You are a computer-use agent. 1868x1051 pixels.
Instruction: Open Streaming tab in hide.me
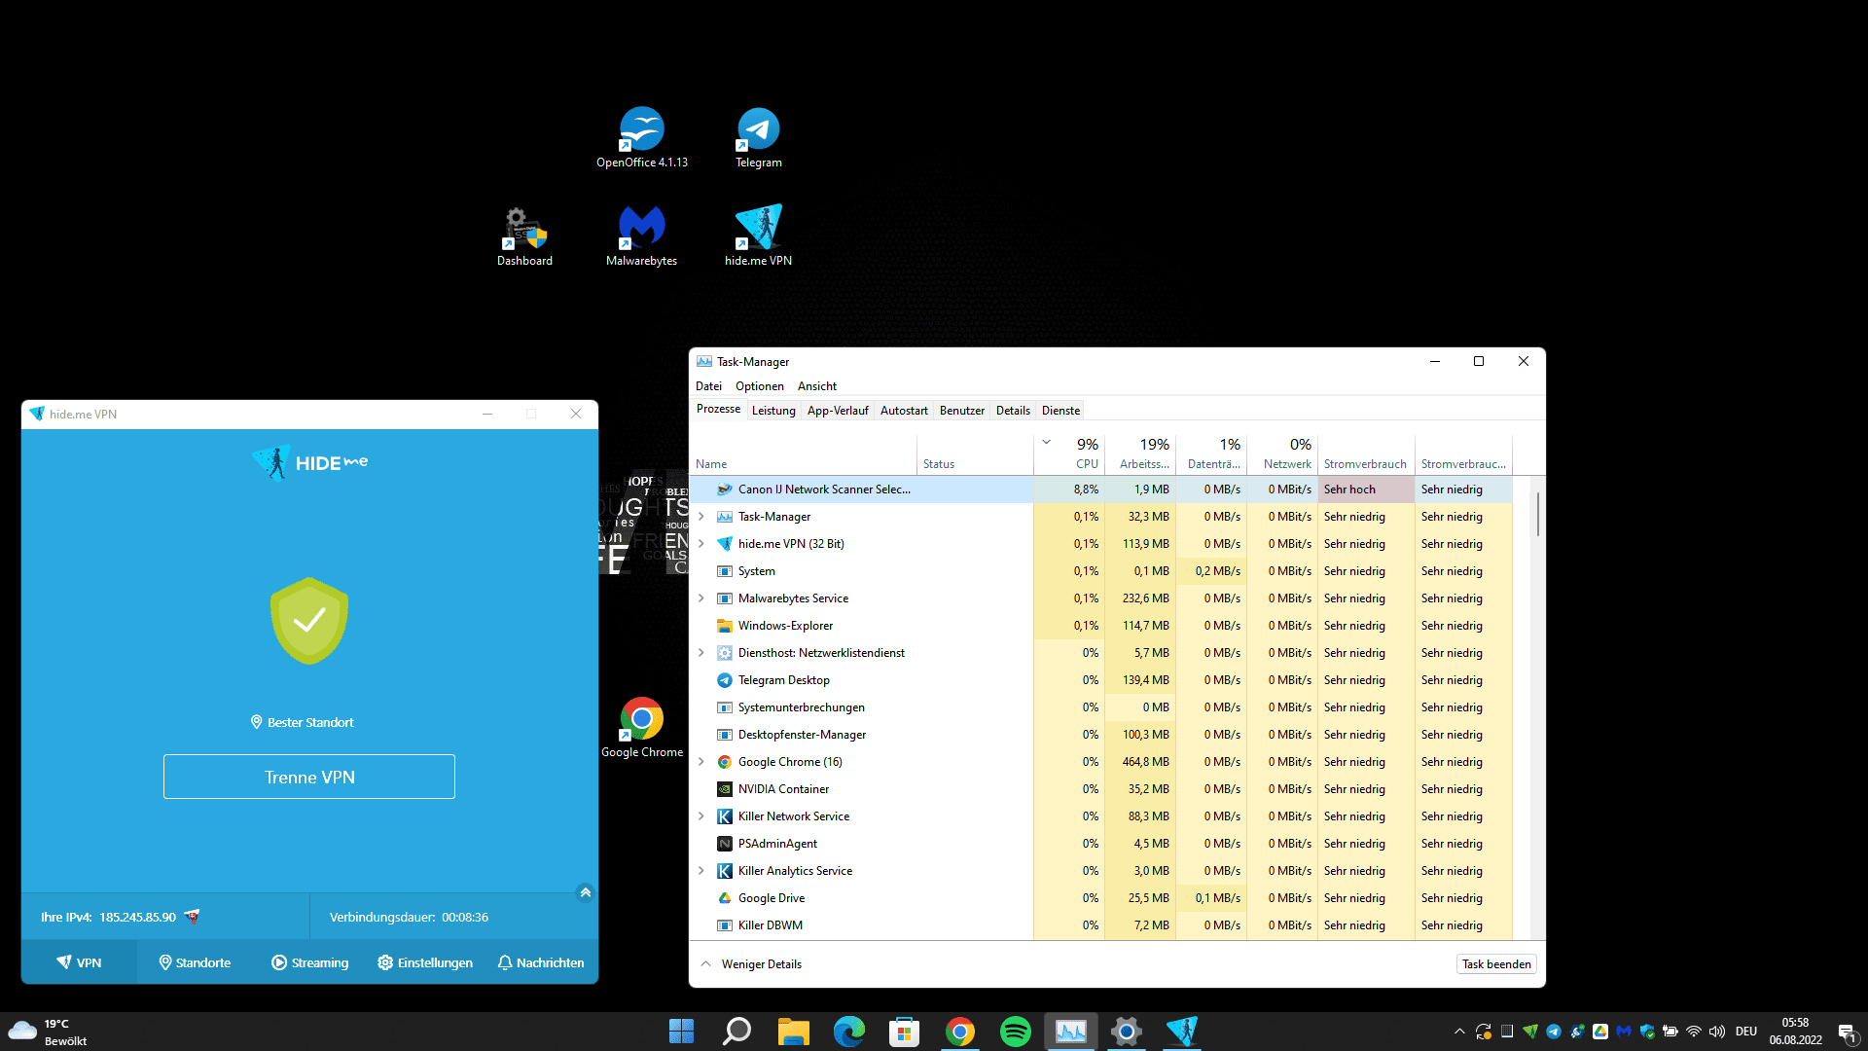309,962
